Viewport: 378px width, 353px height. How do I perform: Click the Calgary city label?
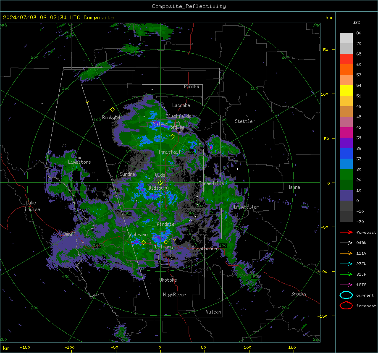coord(164,247)
